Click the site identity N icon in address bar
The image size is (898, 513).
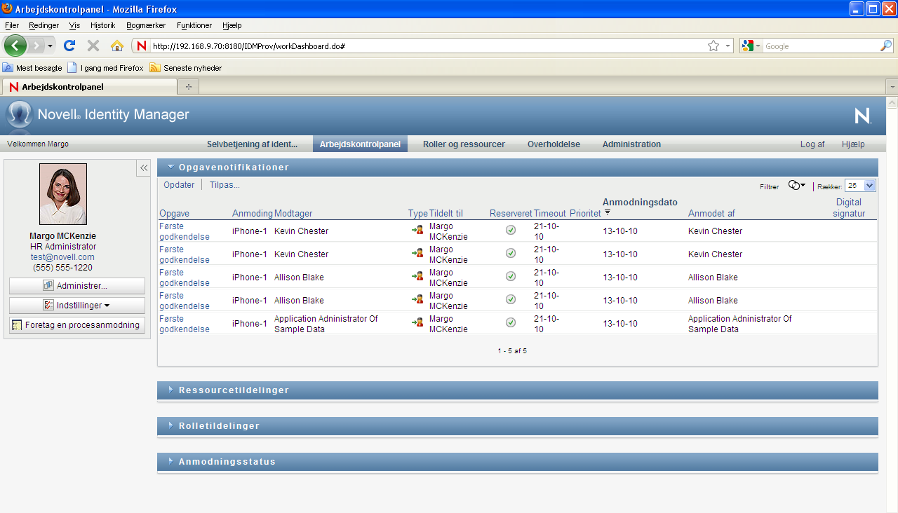(x=142, y=46)
